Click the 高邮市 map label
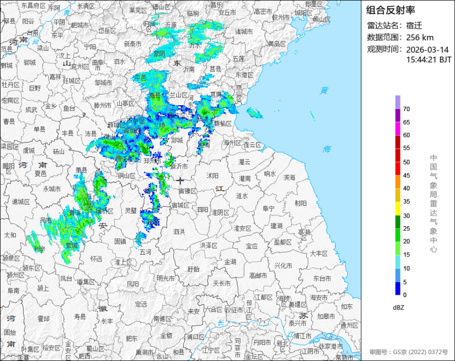The image size is (455, 361). point(258,276)
